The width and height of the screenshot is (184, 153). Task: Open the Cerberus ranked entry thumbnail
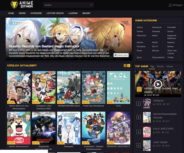click(x=147, y=104)
